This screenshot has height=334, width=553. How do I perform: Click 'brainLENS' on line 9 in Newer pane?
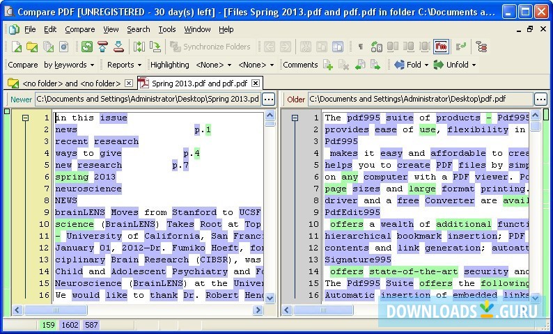point(80,212)
